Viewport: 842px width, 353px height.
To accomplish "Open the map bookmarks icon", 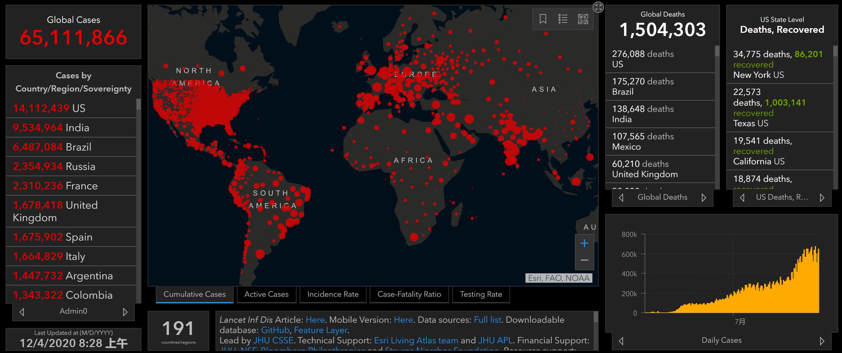I will (x=543, y=19).
